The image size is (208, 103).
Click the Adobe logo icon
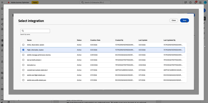pyautogui.click(x=9, y=2)
